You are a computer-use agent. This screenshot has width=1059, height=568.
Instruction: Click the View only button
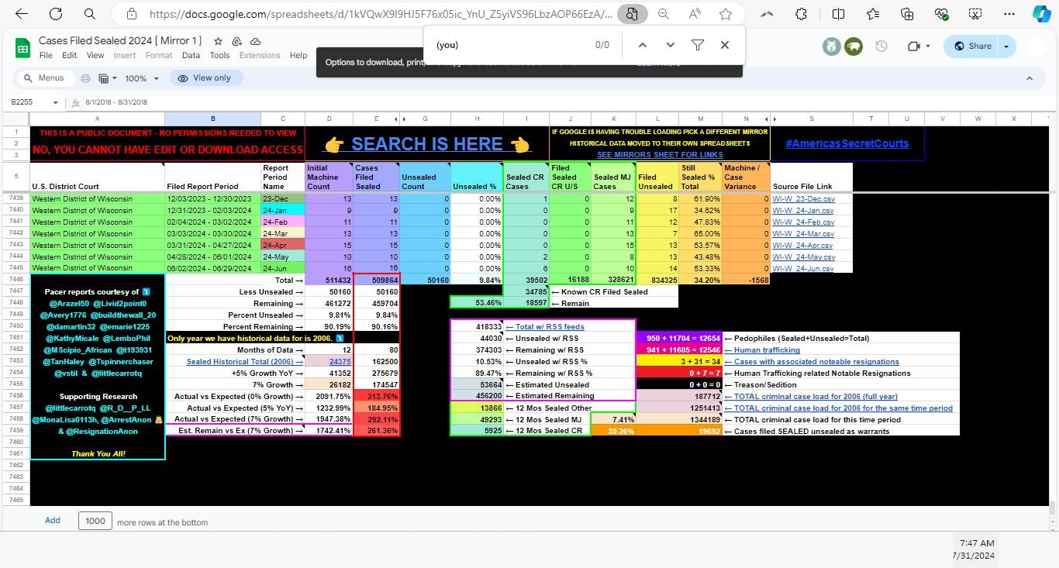tap(205, 78)
